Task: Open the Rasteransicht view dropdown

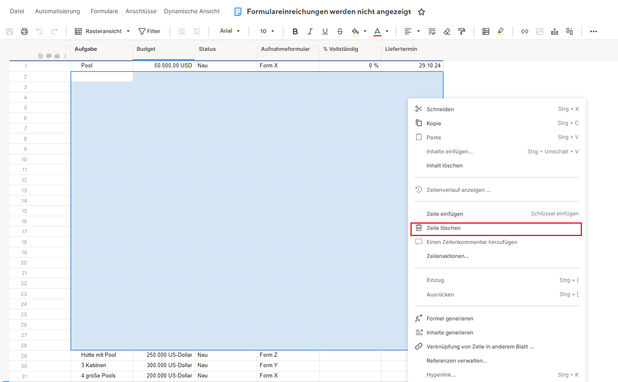Action: coord(102,31)
